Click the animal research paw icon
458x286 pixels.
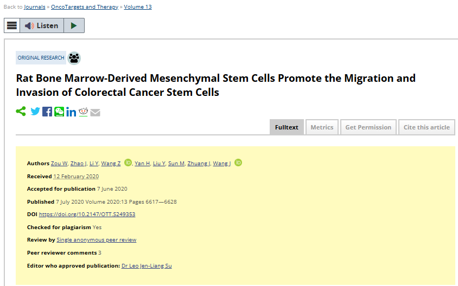74,58
